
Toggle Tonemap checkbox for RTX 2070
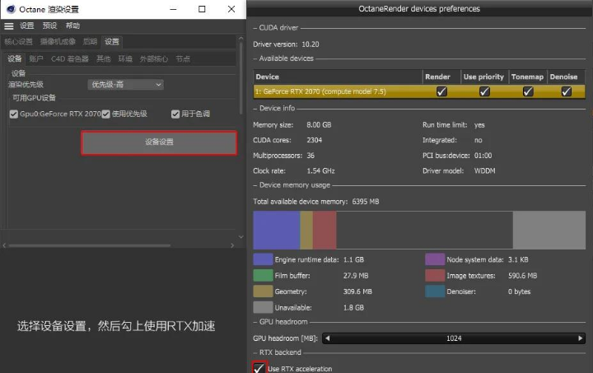(x=528, y=91)
